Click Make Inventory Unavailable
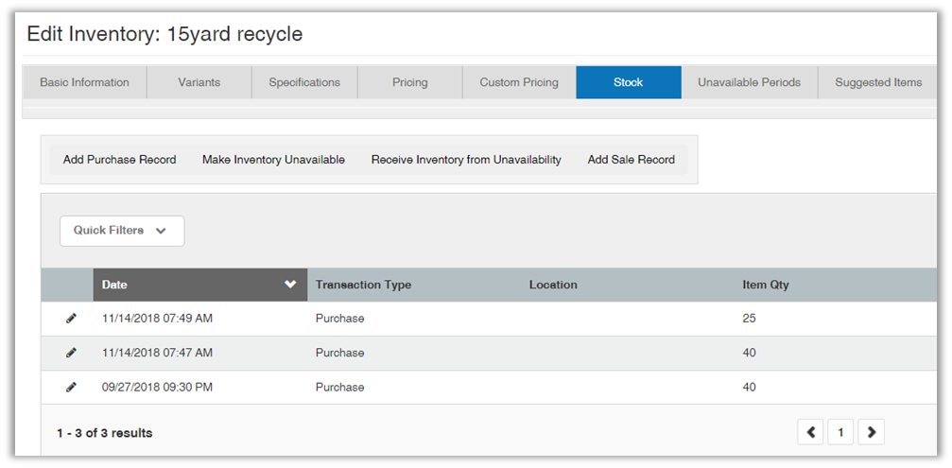 coord(273,160)
